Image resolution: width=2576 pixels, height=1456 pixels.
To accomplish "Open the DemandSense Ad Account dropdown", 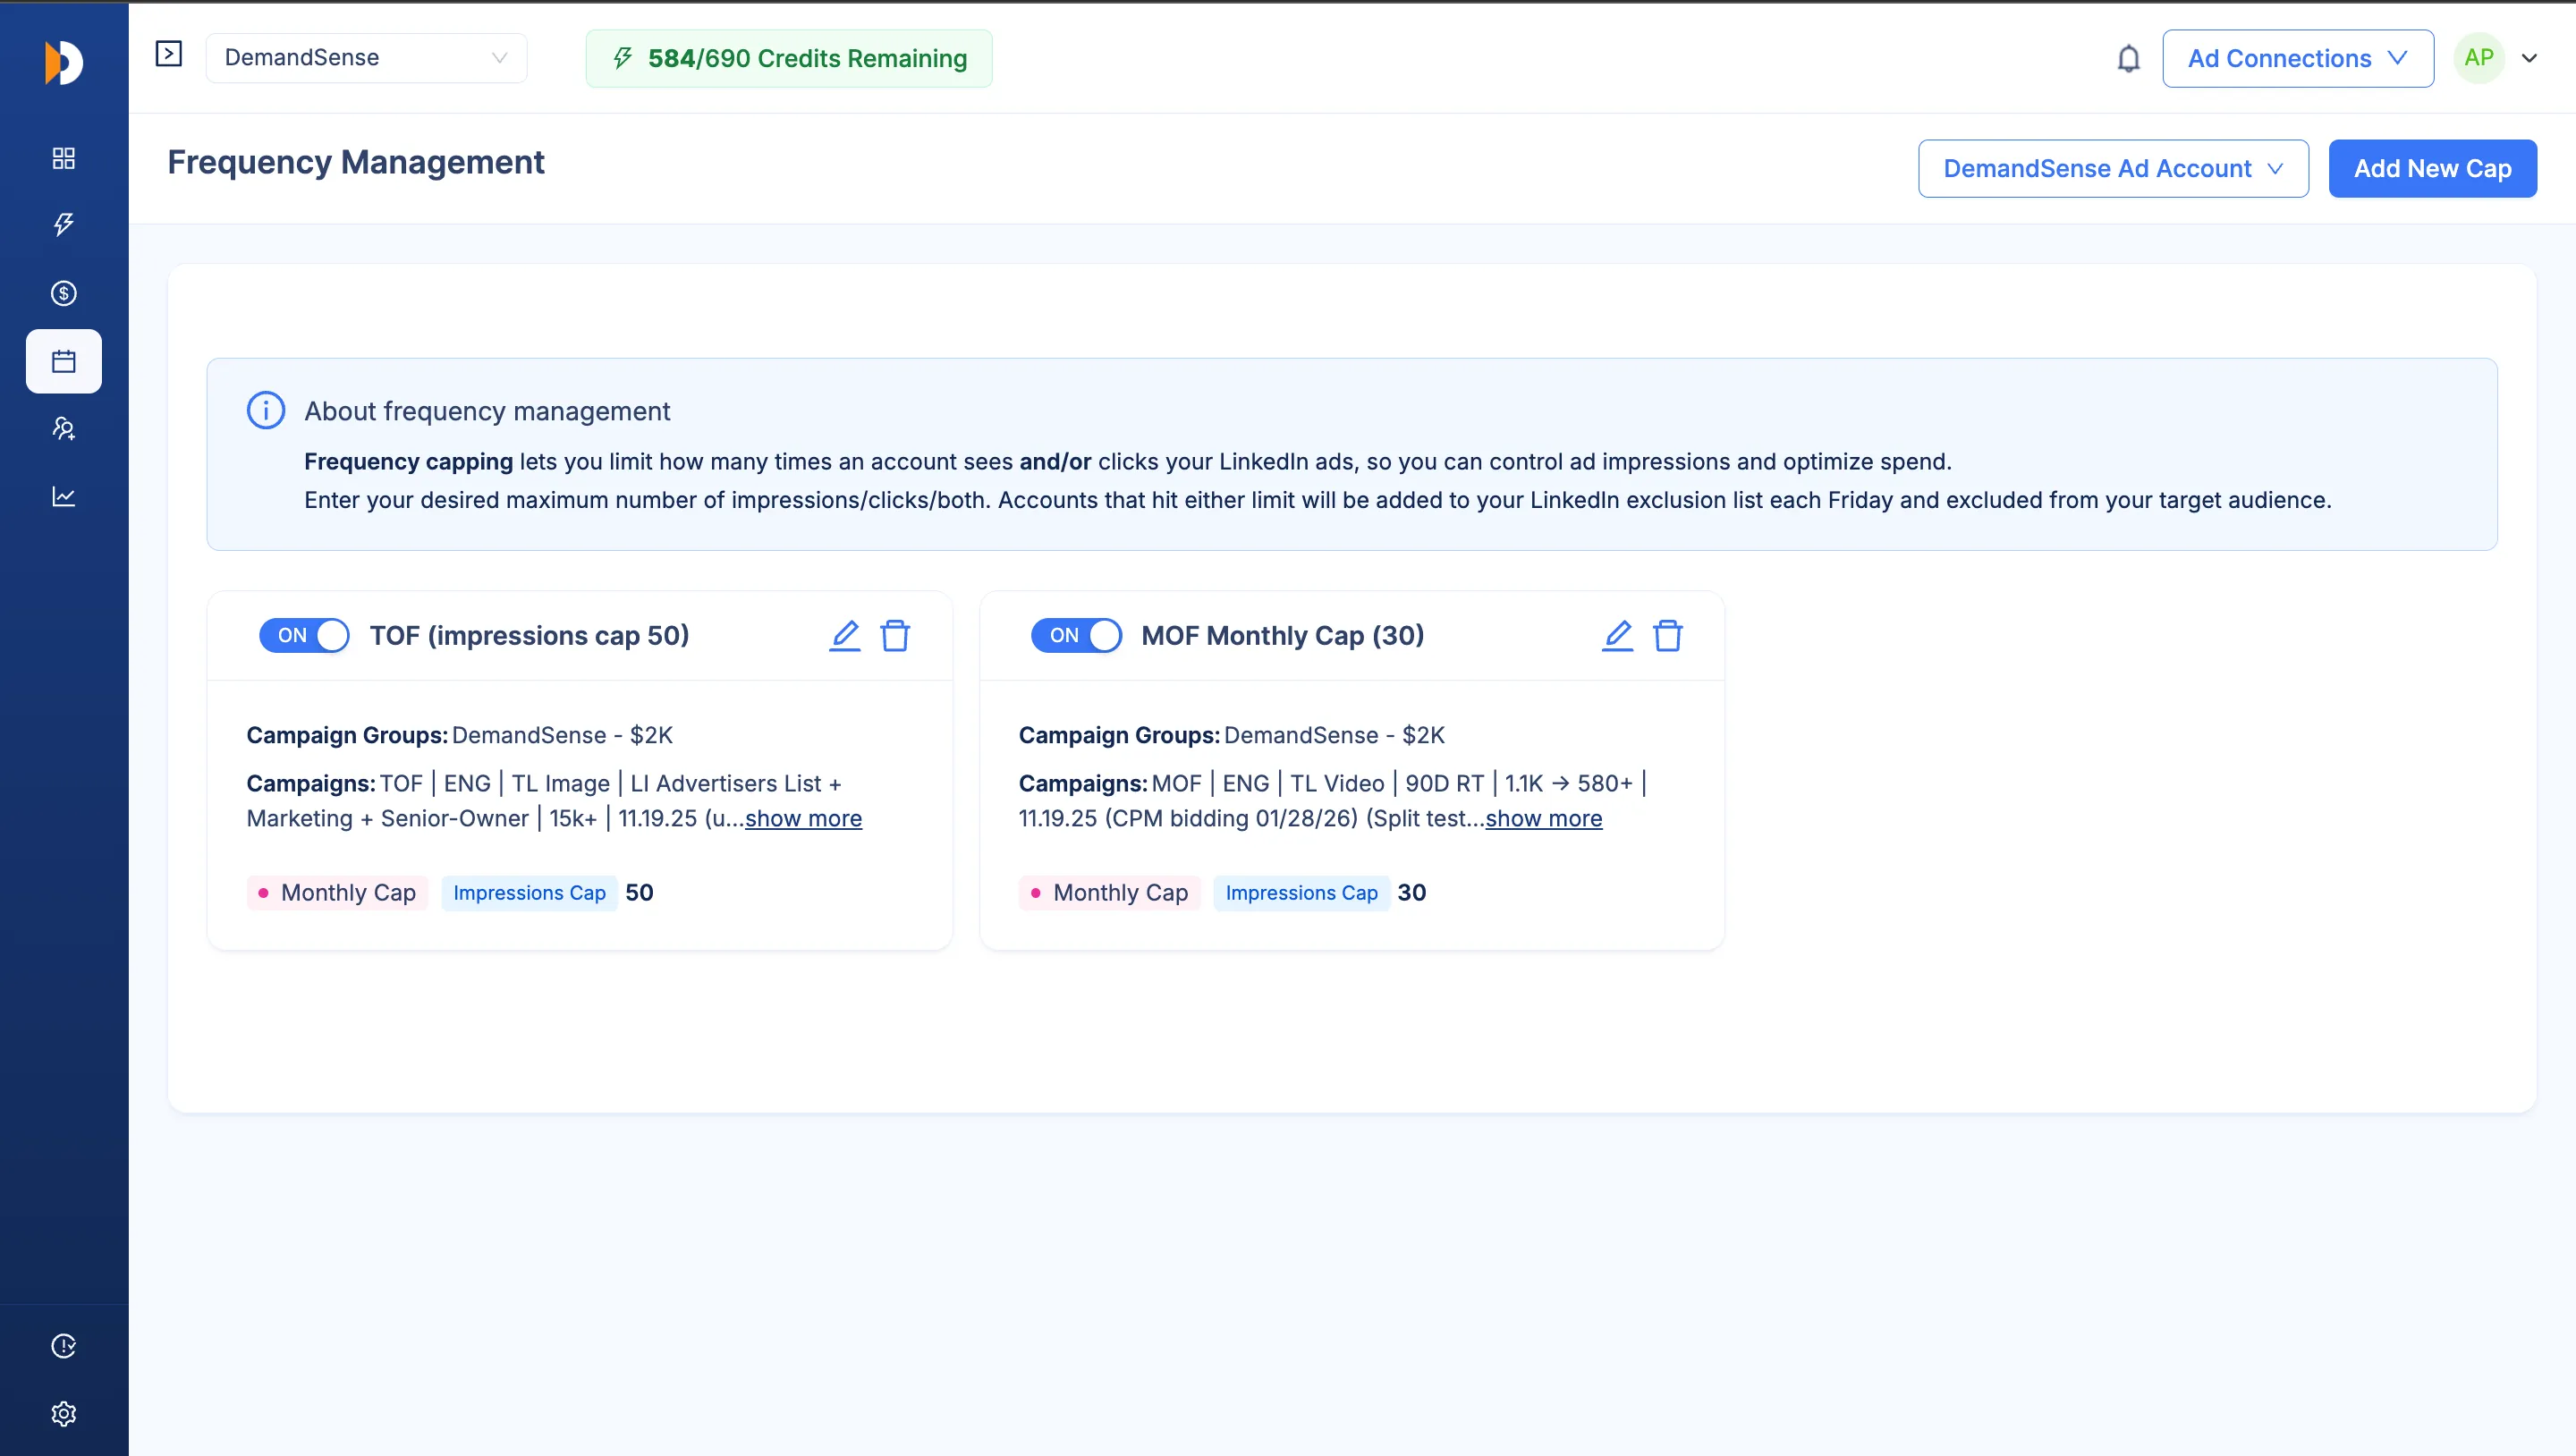I will pos(2113,169).
